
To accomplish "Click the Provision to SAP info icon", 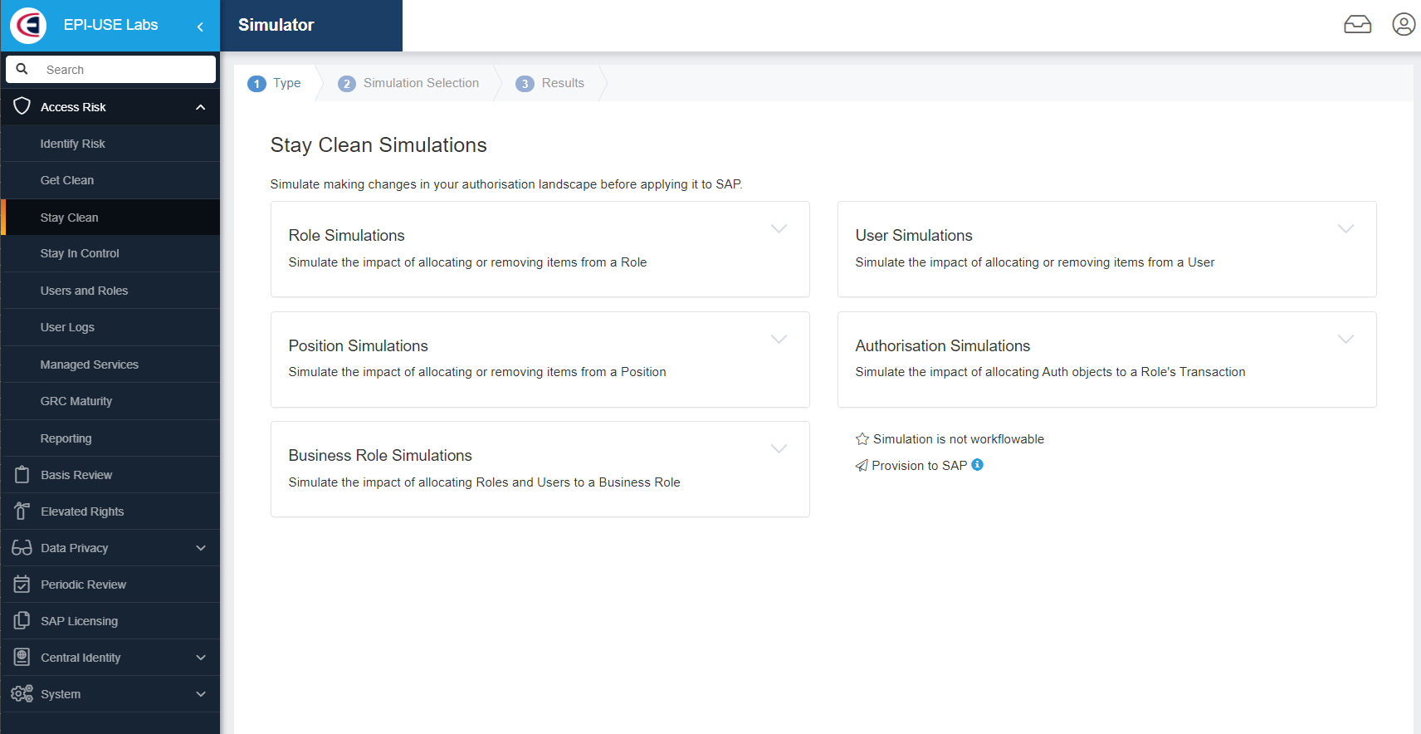I will click(x=977, y=465).
